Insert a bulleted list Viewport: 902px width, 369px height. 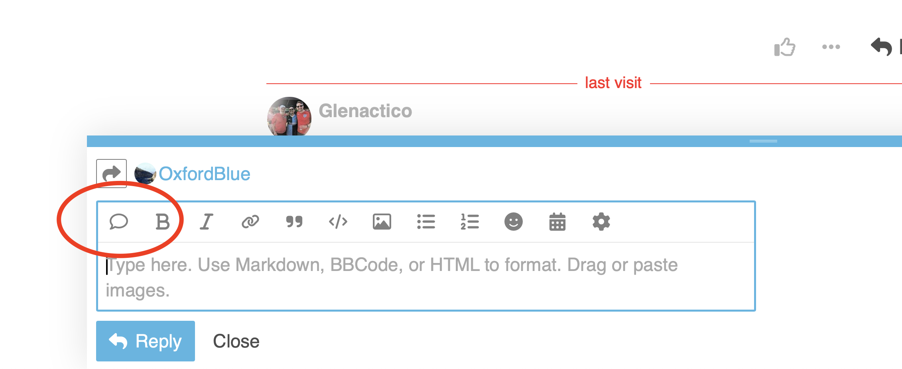coord(426,222)
